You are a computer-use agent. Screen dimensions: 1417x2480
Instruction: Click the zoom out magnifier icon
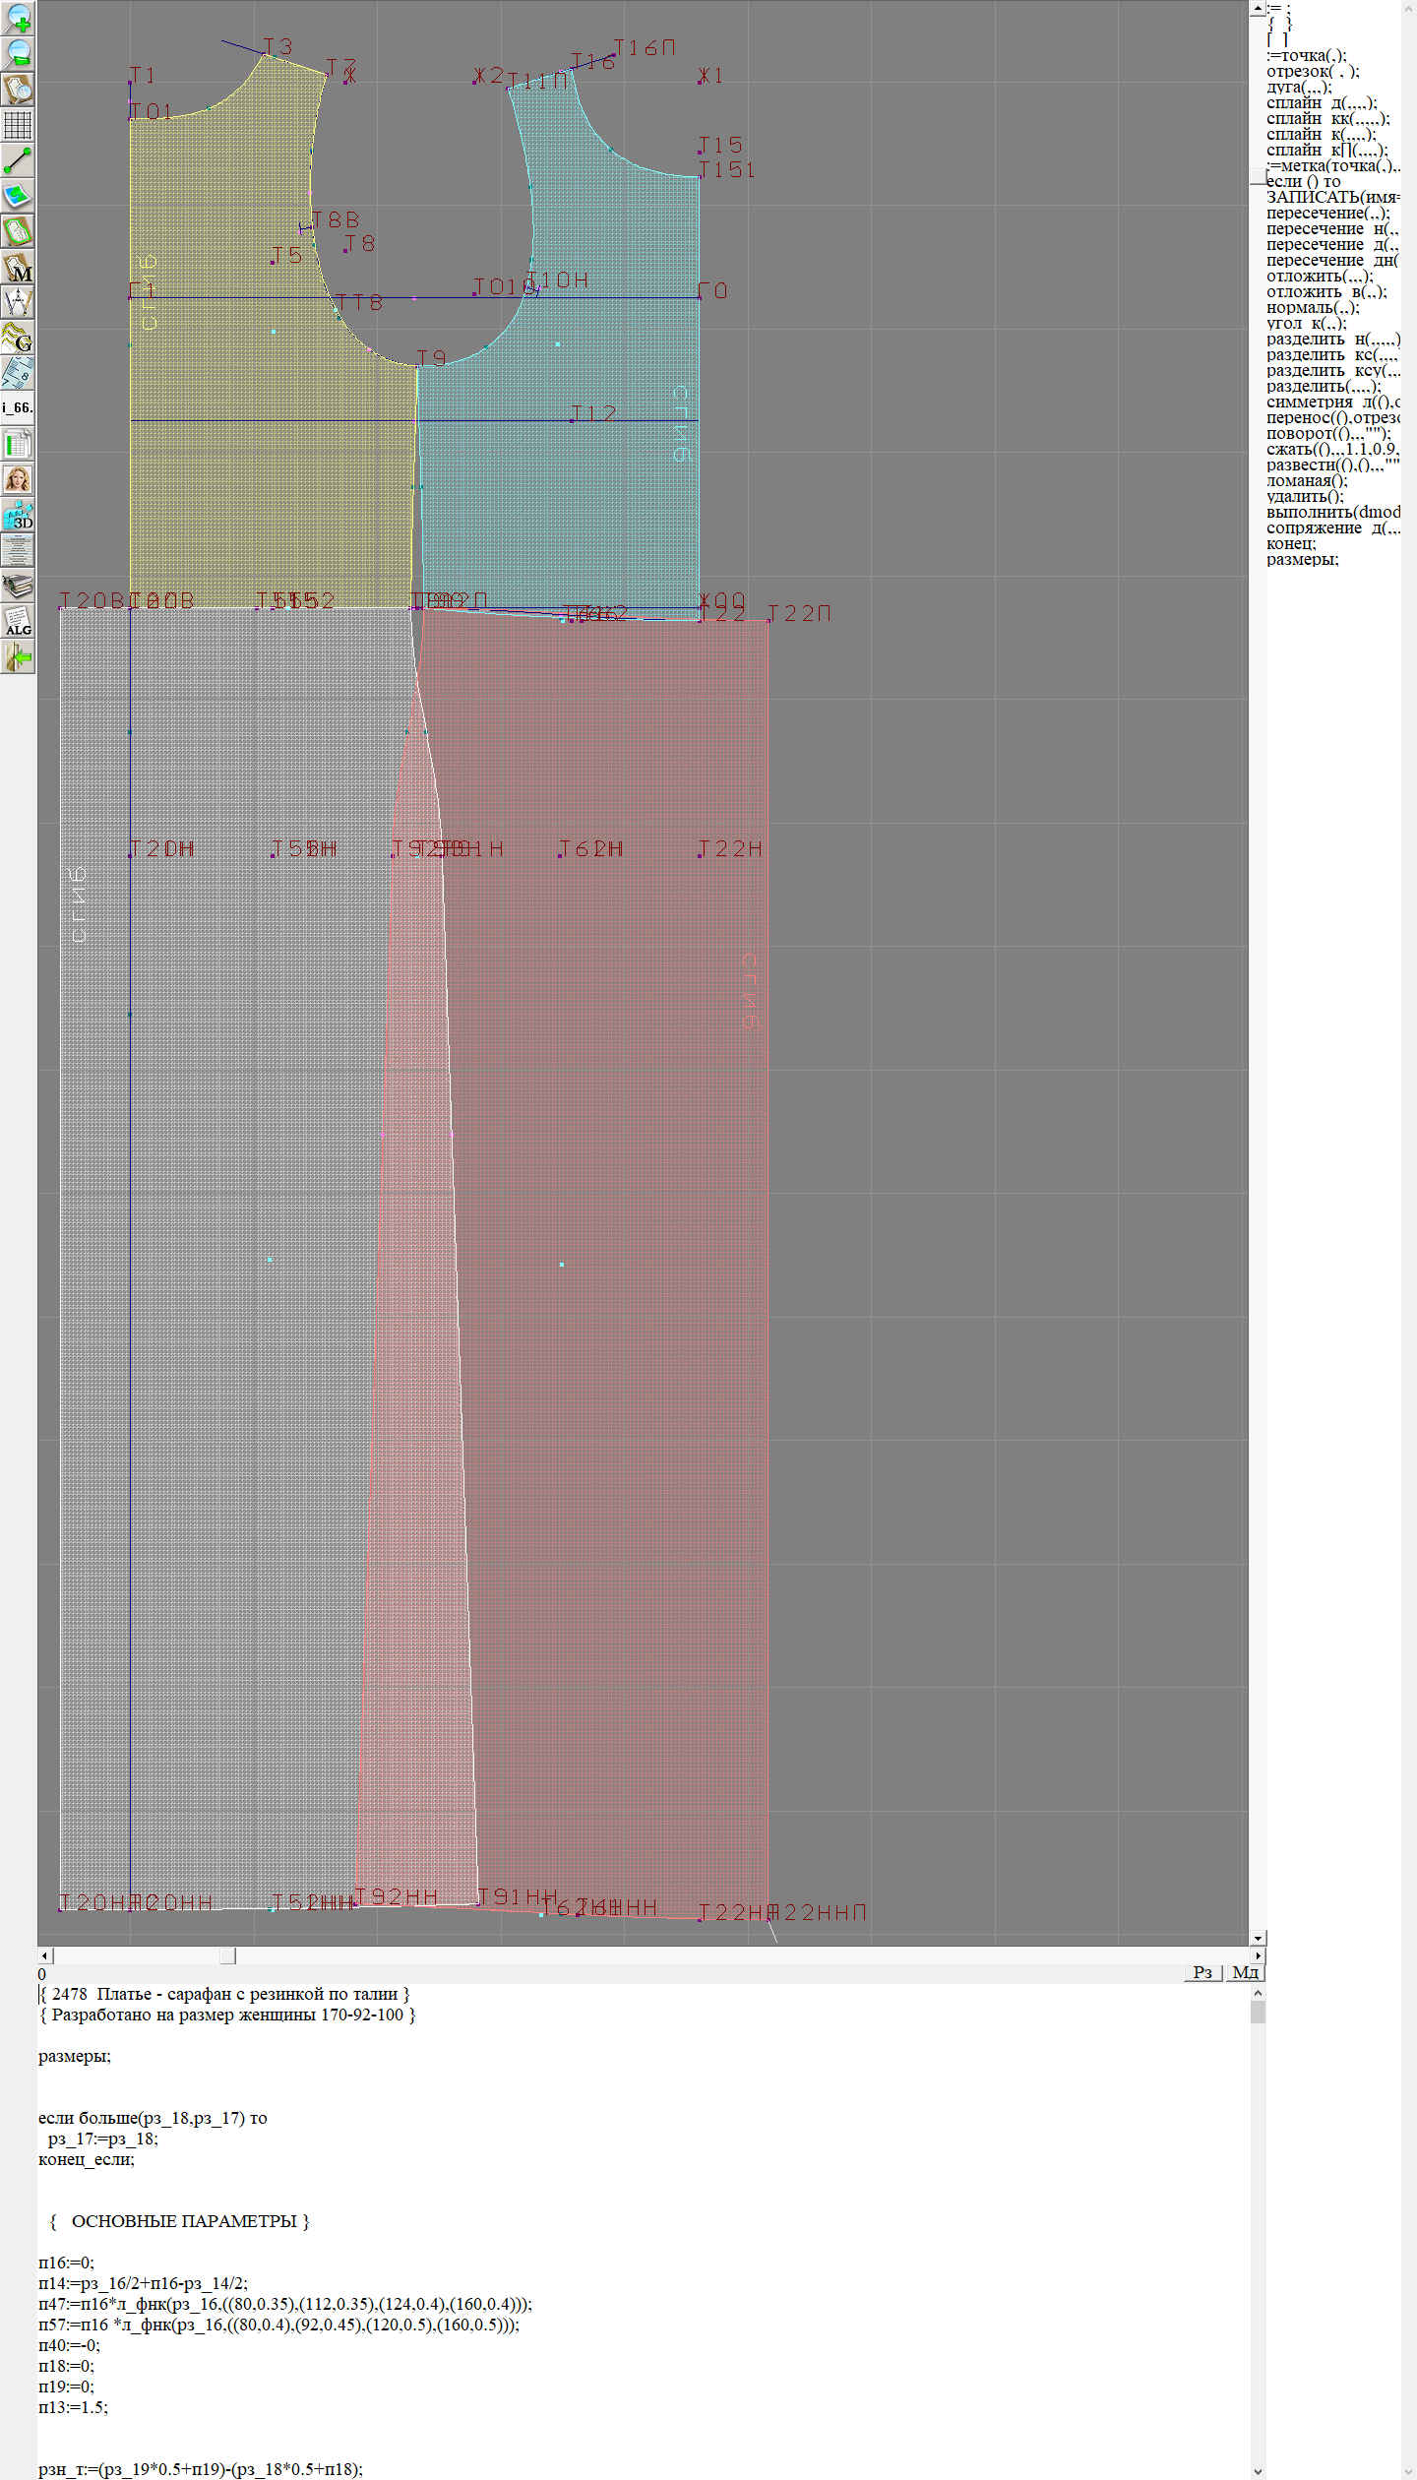[x=18, y=53]
